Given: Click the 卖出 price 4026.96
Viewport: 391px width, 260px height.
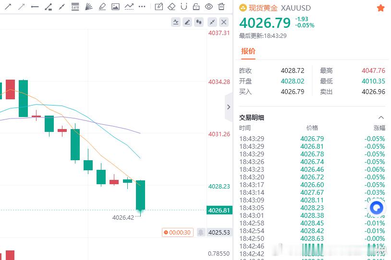Looking at the screenshot, I should [373, 92].
